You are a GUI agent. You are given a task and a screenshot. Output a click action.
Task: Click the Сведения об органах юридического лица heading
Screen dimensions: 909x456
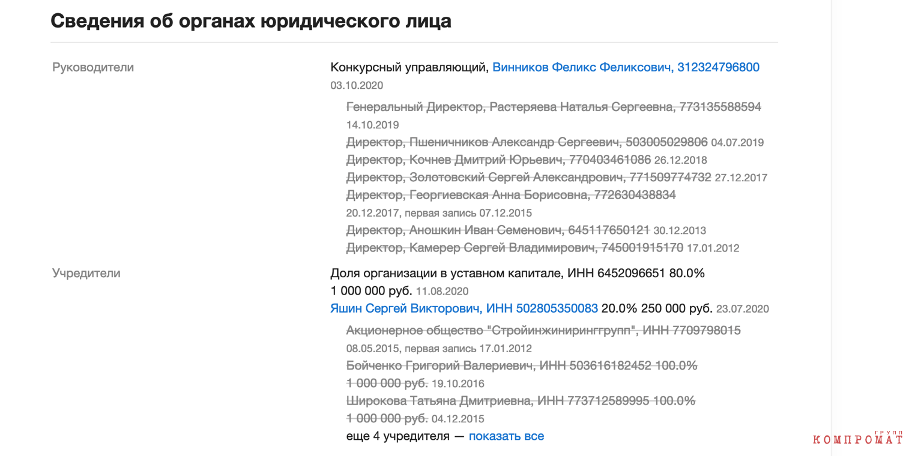tap(251, 21)
